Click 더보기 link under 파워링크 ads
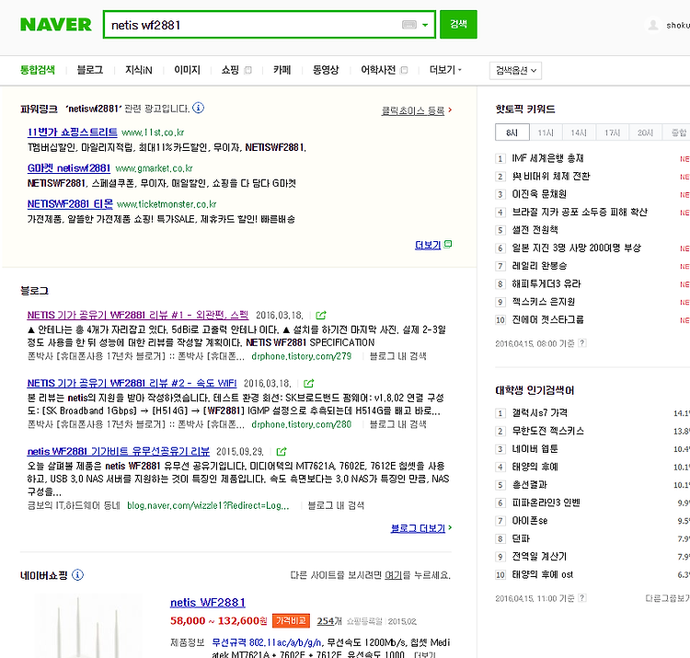The width and height of the screenshot is (690, 658). (x=428, y=245)
